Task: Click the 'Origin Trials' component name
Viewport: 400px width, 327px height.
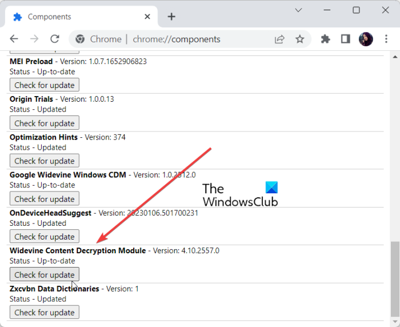Action: point(31,99)
